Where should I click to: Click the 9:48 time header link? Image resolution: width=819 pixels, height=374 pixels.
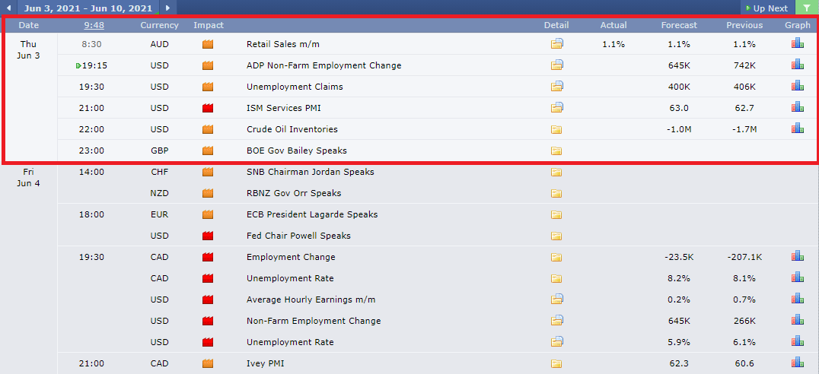point(94,25)
